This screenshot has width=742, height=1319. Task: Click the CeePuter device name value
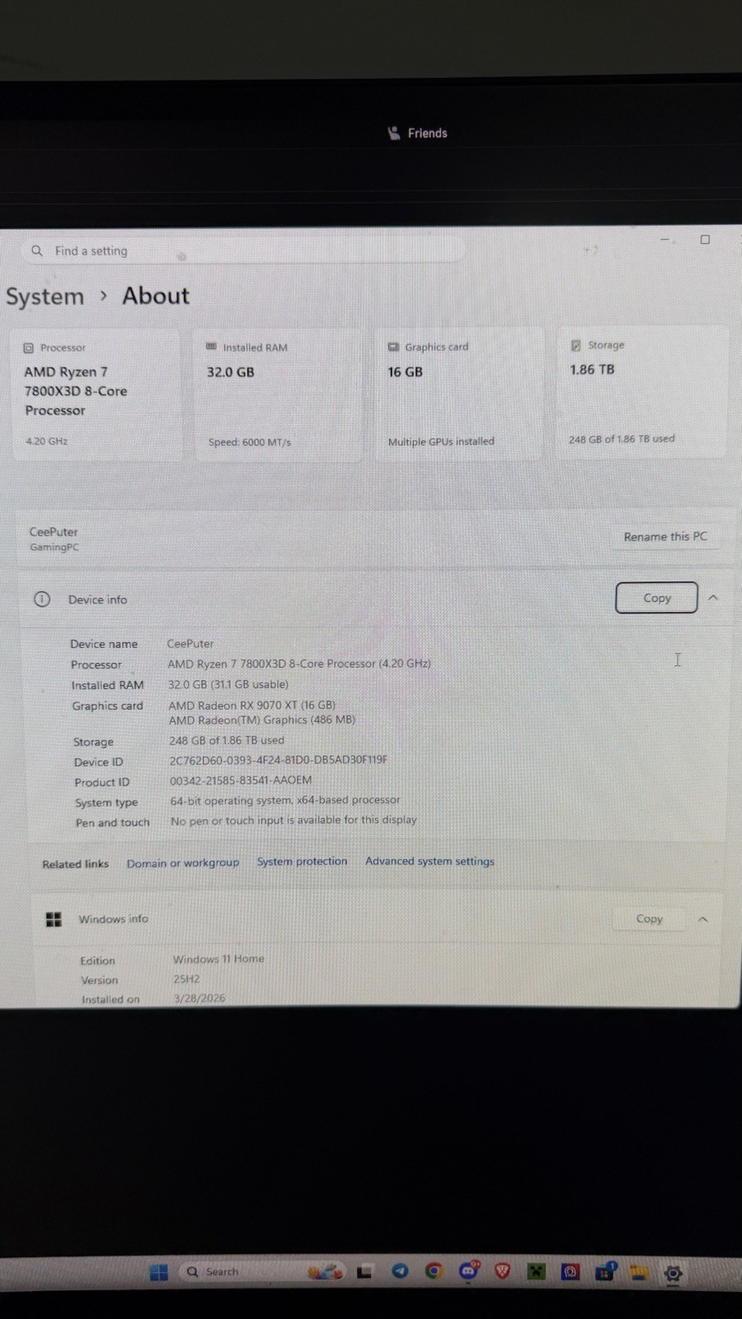190,643
